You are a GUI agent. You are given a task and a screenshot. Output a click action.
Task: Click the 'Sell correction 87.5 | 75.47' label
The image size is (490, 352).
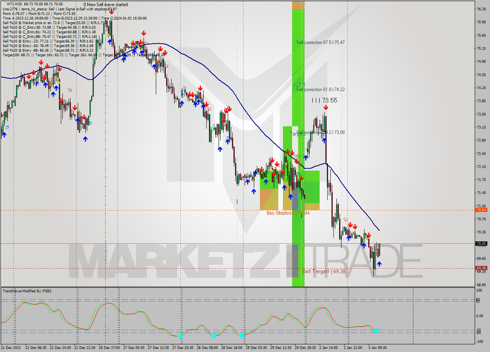pyautogui.click(x=320, y=42)
